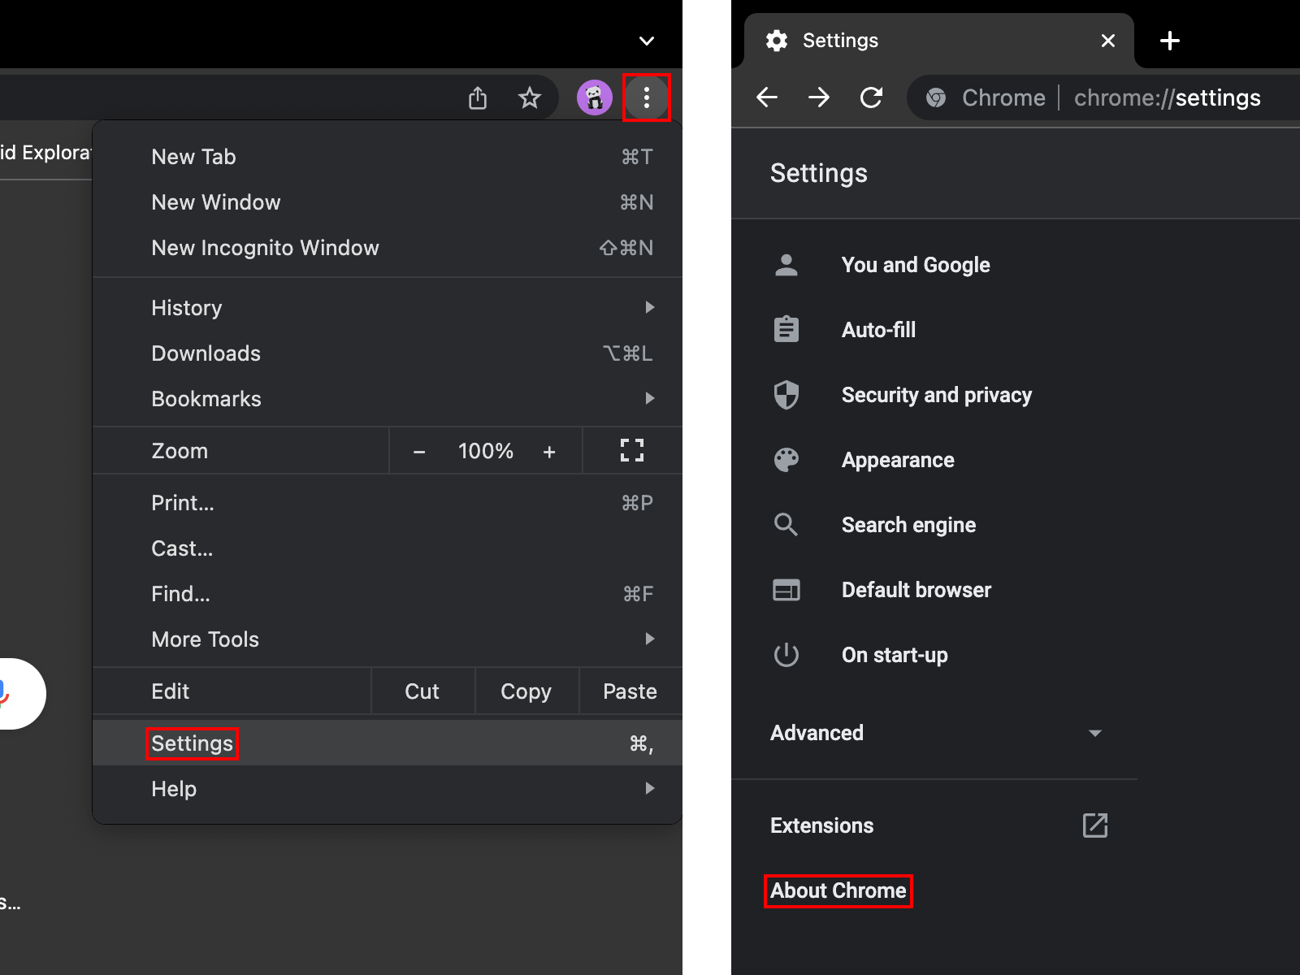Click the share page icon
Image resolution: width=1300 pixels, height=975 pixels.
pos(478,98)
